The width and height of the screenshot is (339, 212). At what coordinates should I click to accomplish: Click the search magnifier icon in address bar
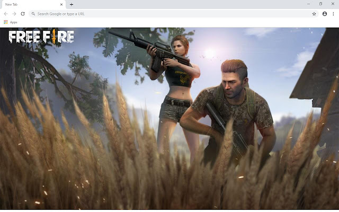(x=33, y=14)
